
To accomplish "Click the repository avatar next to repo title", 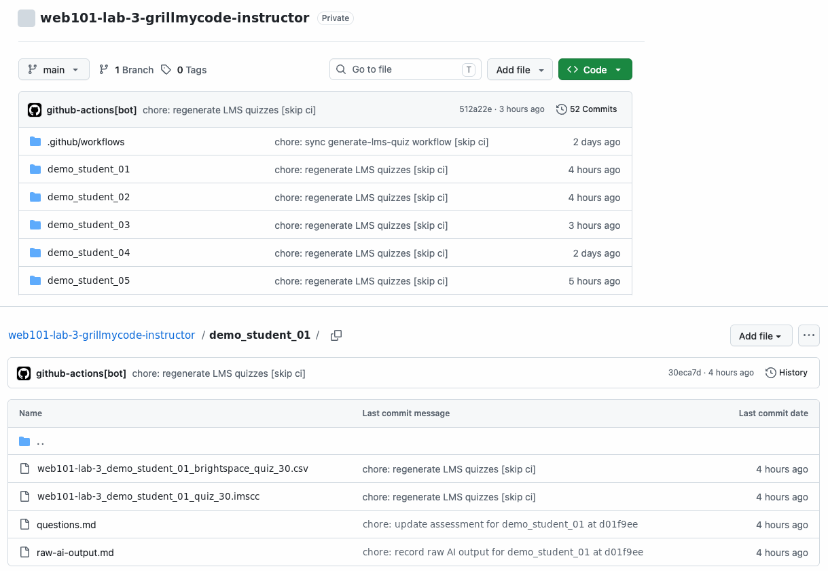I will tap(26, 18).
